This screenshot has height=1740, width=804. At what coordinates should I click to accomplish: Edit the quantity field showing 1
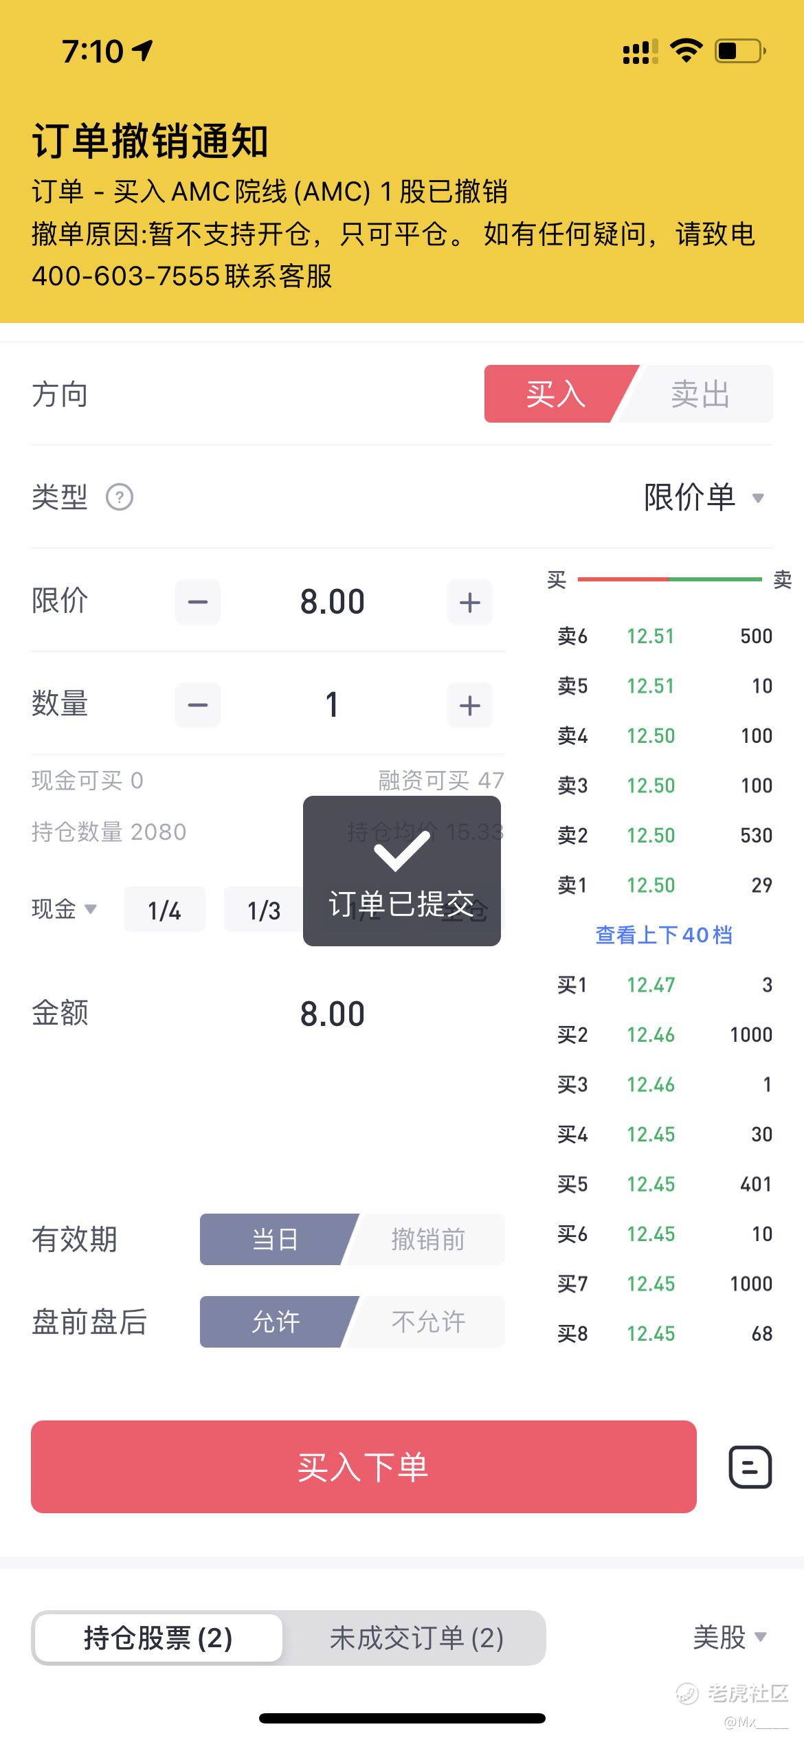tap(333, 705)
